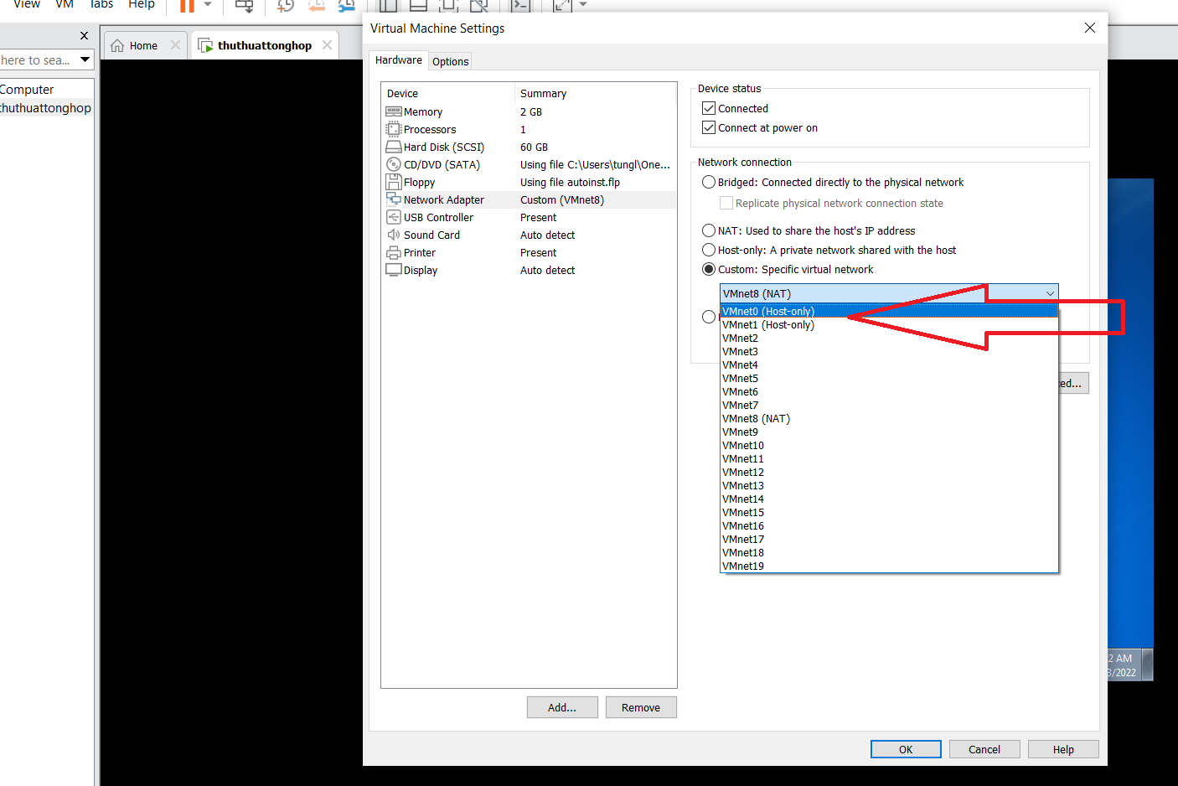Screen dimensions: 1178x786
Task: Select the Floppy device icon
Action: [394, 182]
